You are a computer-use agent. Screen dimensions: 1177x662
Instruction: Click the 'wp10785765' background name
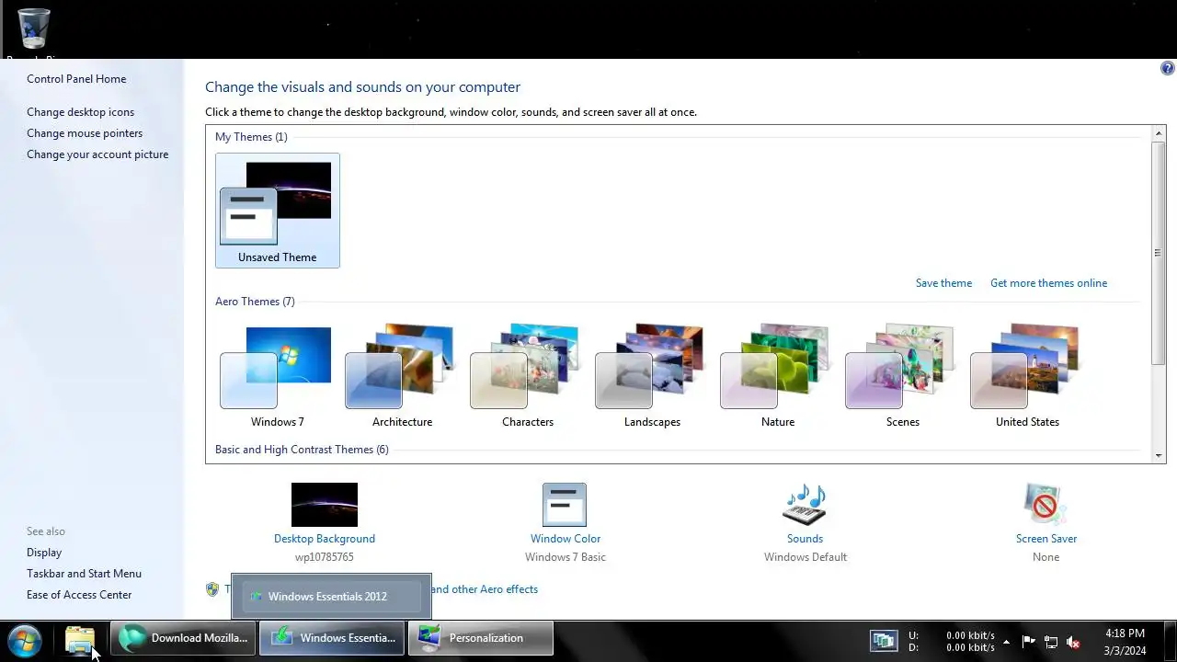tap(325, 557)
